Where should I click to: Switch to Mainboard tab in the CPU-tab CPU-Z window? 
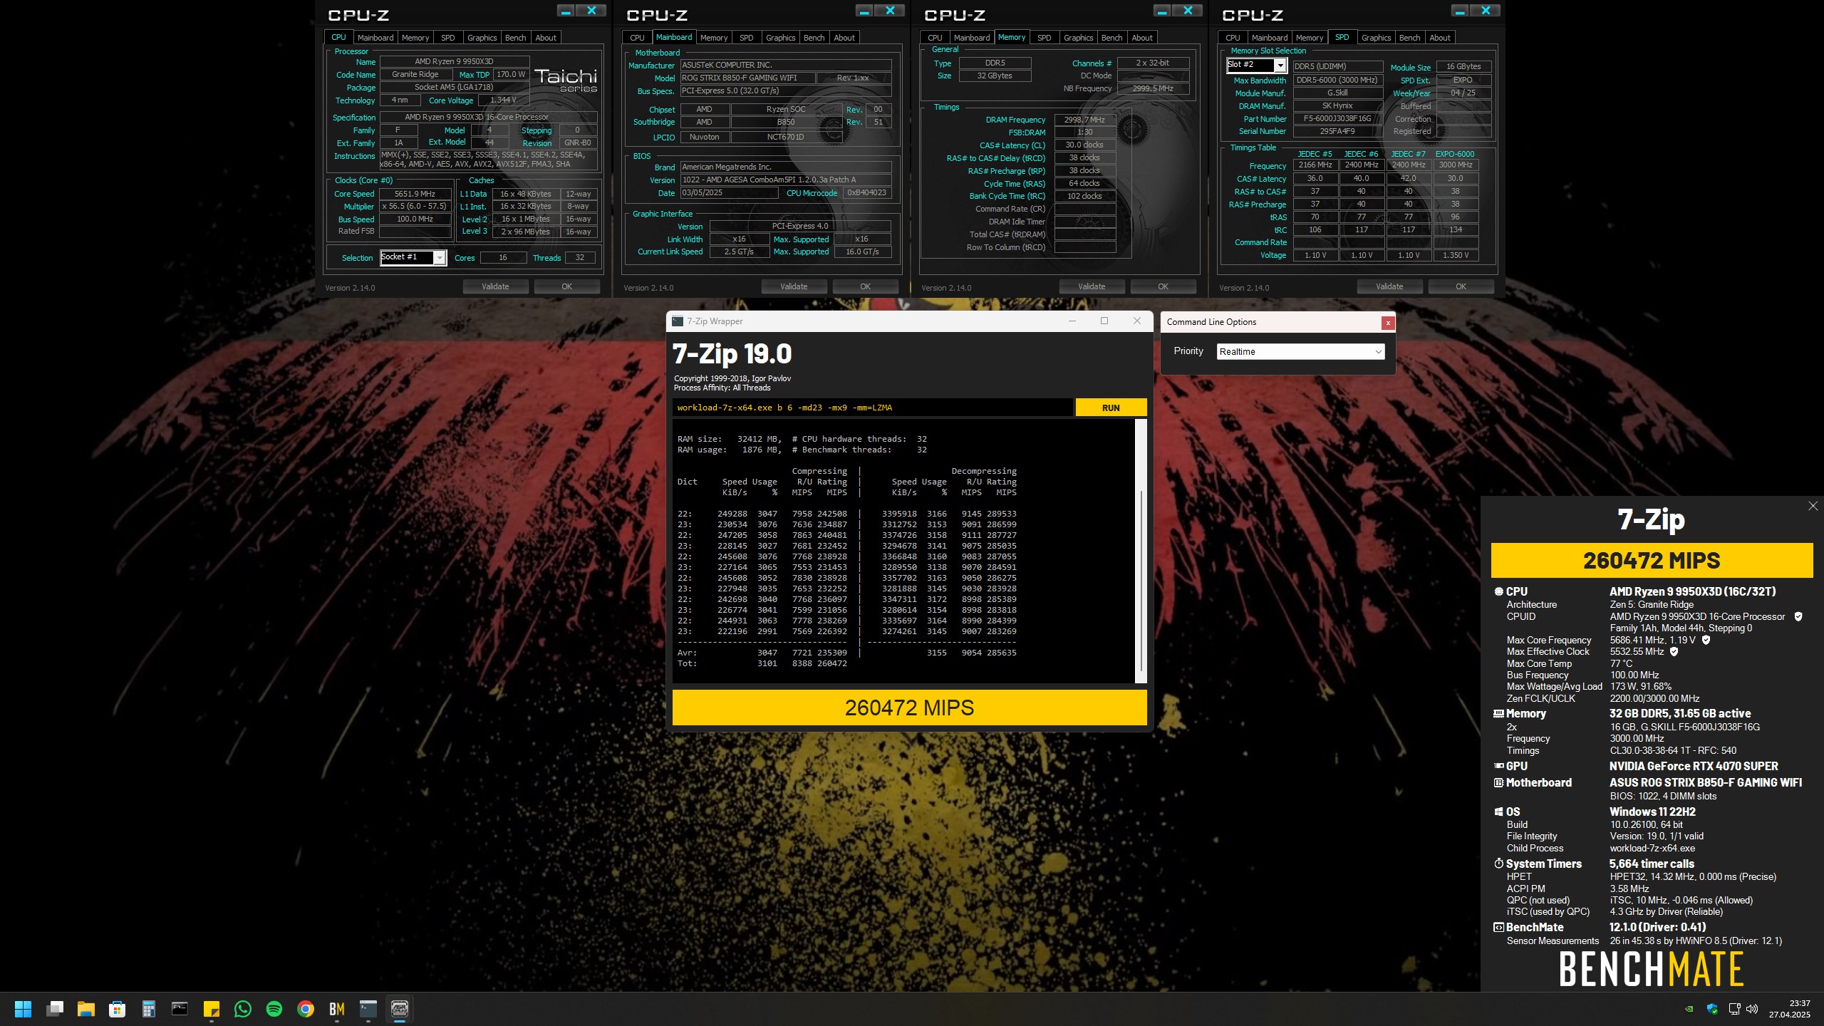pyautogui.click(x=375, y=38)
